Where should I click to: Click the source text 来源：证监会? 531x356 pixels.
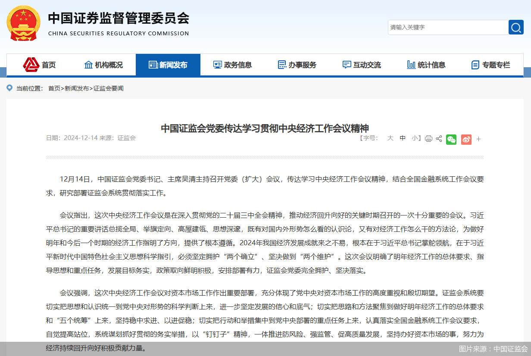click(118, 138)
